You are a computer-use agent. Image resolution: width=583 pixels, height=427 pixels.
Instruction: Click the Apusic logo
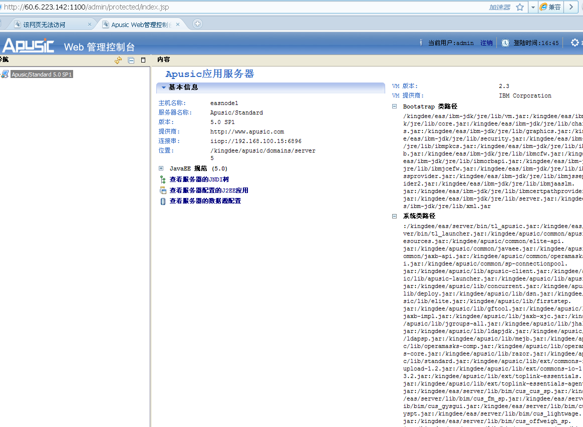point(28,45)
